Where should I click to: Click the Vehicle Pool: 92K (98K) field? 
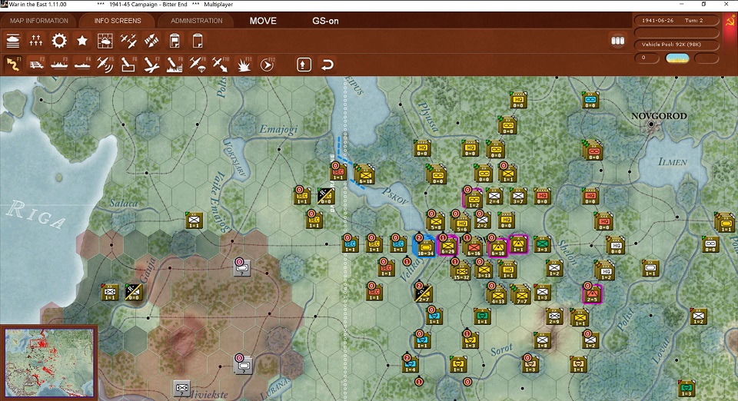tap(676, 45)
